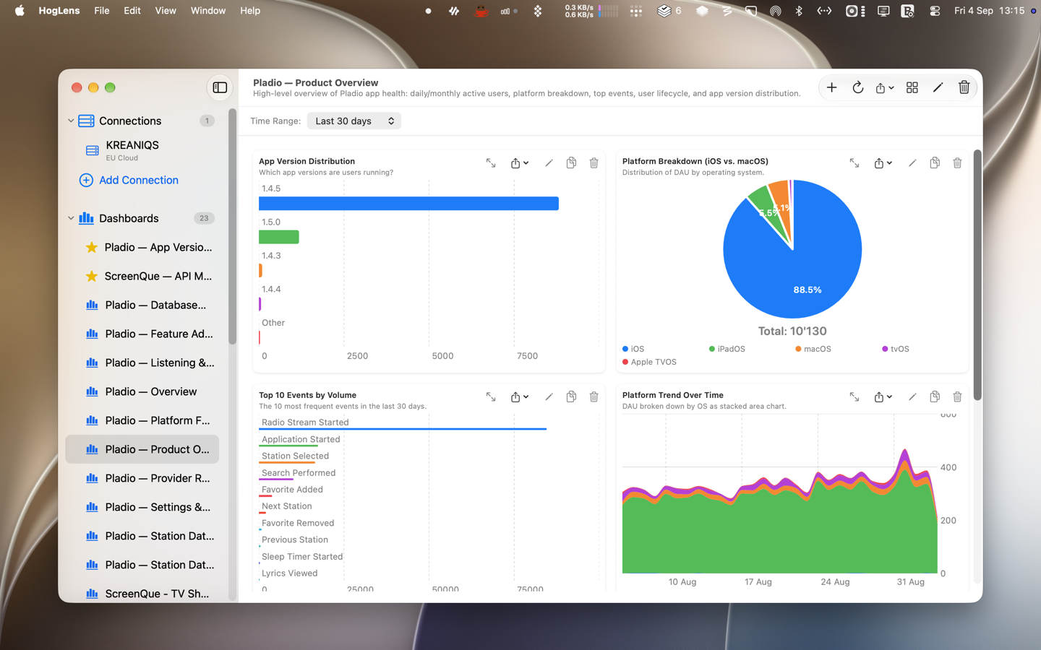
Task: Open the Bluetooth menu bar icon
Action: click(x=799, y=11)
